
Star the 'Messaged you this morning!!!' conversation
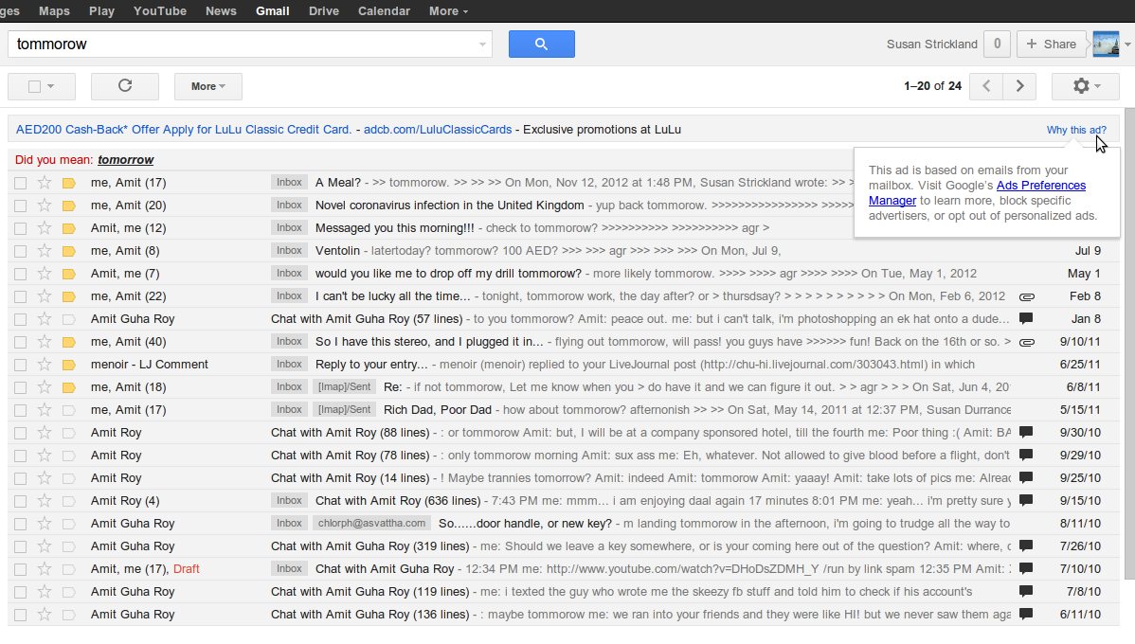(45, 228)
